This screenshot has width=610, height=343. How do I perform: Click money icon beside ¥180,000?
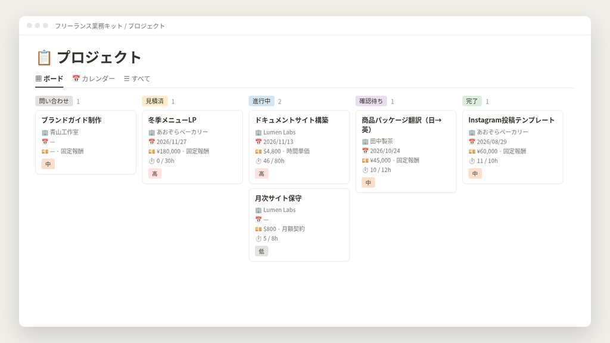click(x=152, y=151)
